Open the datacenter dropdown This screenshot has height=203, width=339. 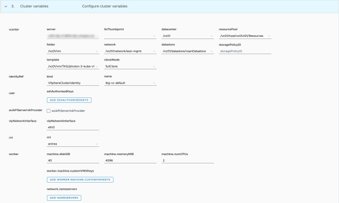[187, 36]
